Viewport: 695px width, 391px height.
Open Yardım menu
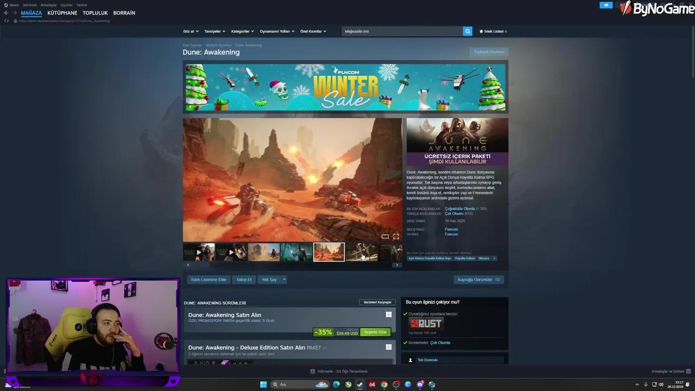click(x=81, y=5)
